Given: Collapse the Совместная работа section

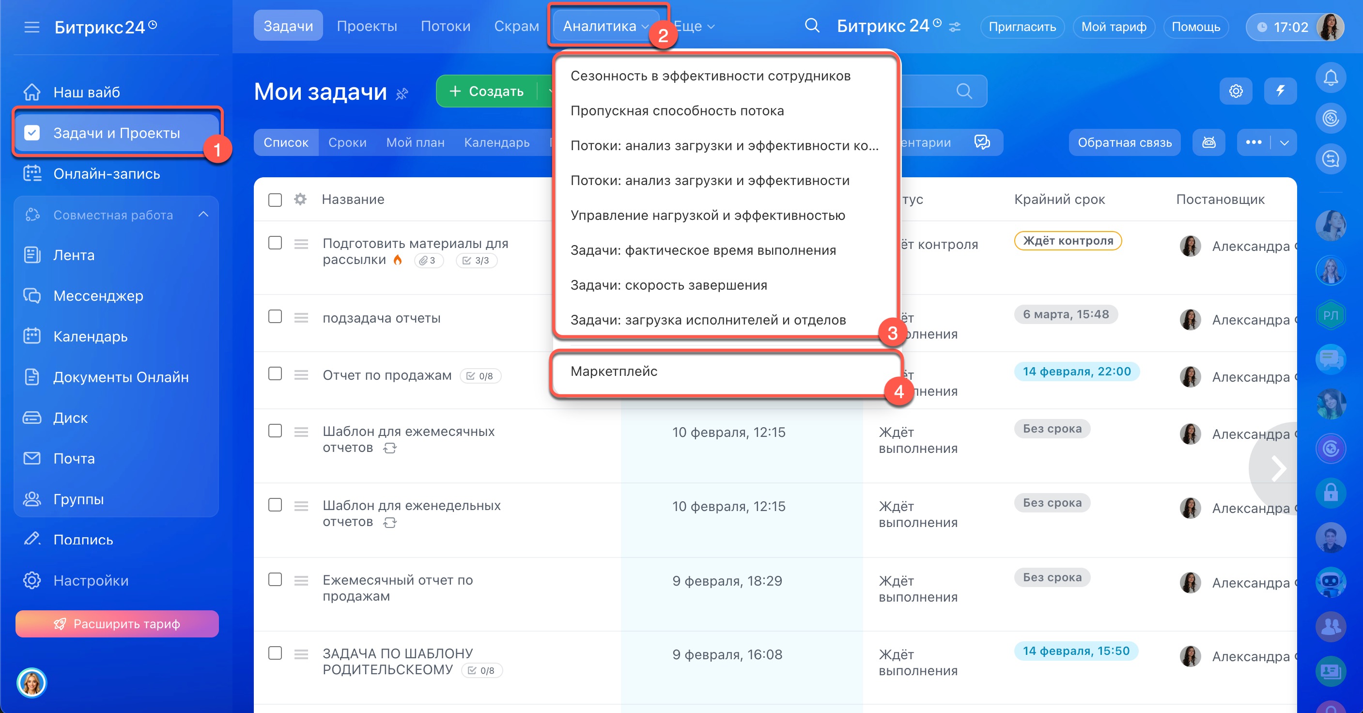Looking at the screenshot, I should (203, 215).
